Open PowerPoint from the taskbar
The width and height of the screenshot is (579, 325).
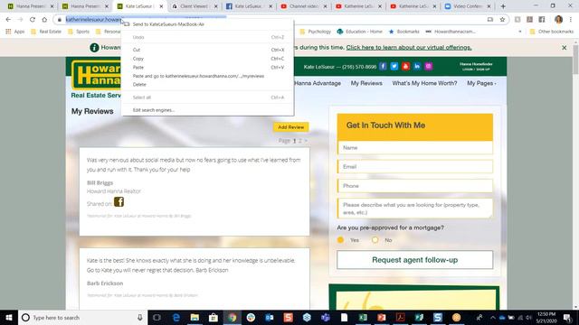pos(382,317)
